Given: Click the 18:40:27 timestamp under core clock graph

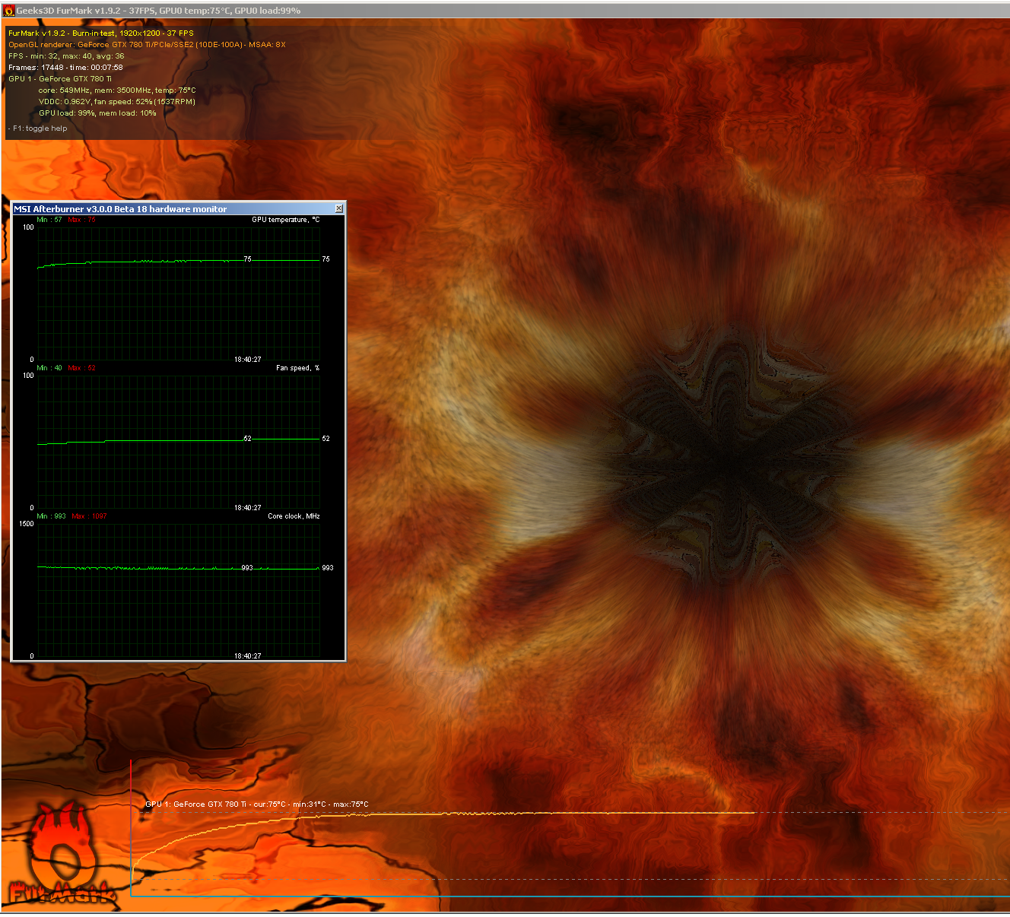Looking at the screenshot, I should (x=247, y=656).
